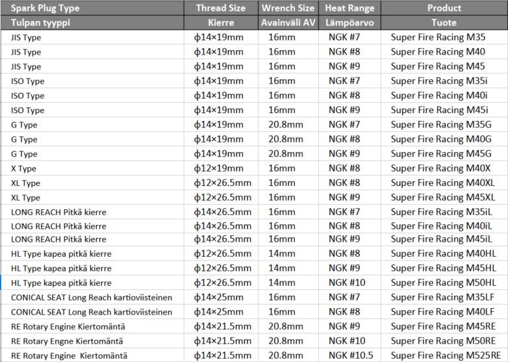Click heat range cell in M45i row
The width and height of the screenshot is (508, 362).
350,110
